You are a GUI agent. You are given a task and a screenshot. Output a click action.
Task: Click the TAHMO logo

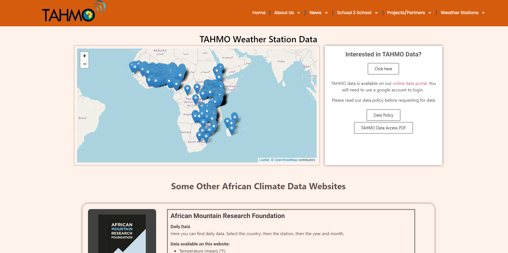74,11
